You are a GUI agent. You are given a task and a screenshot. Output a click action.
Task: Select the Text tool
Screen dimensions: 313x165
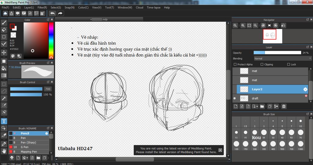pos(4,121)
